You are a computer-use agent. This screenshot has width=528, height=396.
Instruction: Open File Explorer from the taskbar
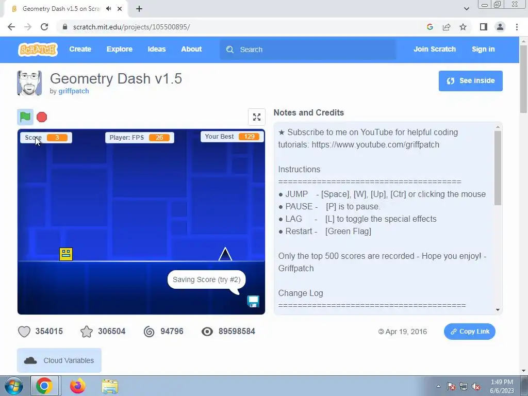tap(110, 386)
